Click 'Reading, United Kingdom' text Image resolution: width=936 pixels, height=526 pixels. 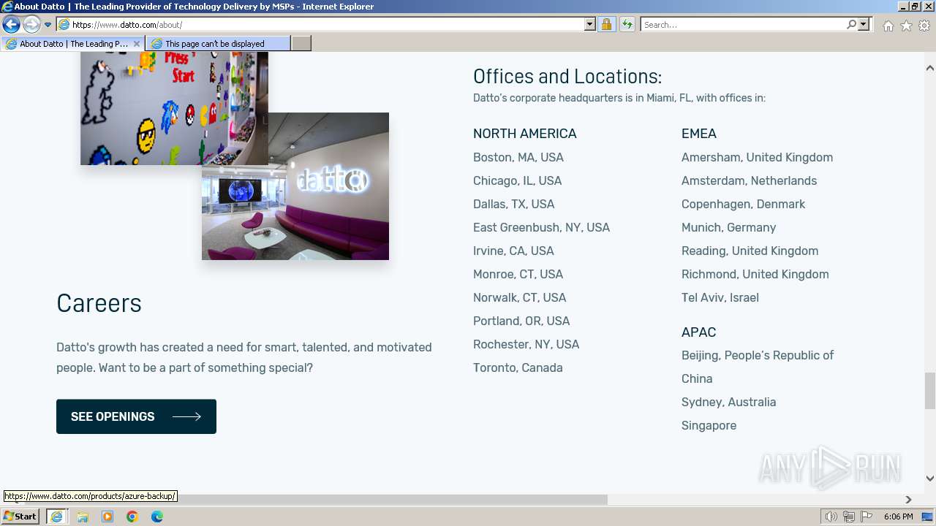750,251
